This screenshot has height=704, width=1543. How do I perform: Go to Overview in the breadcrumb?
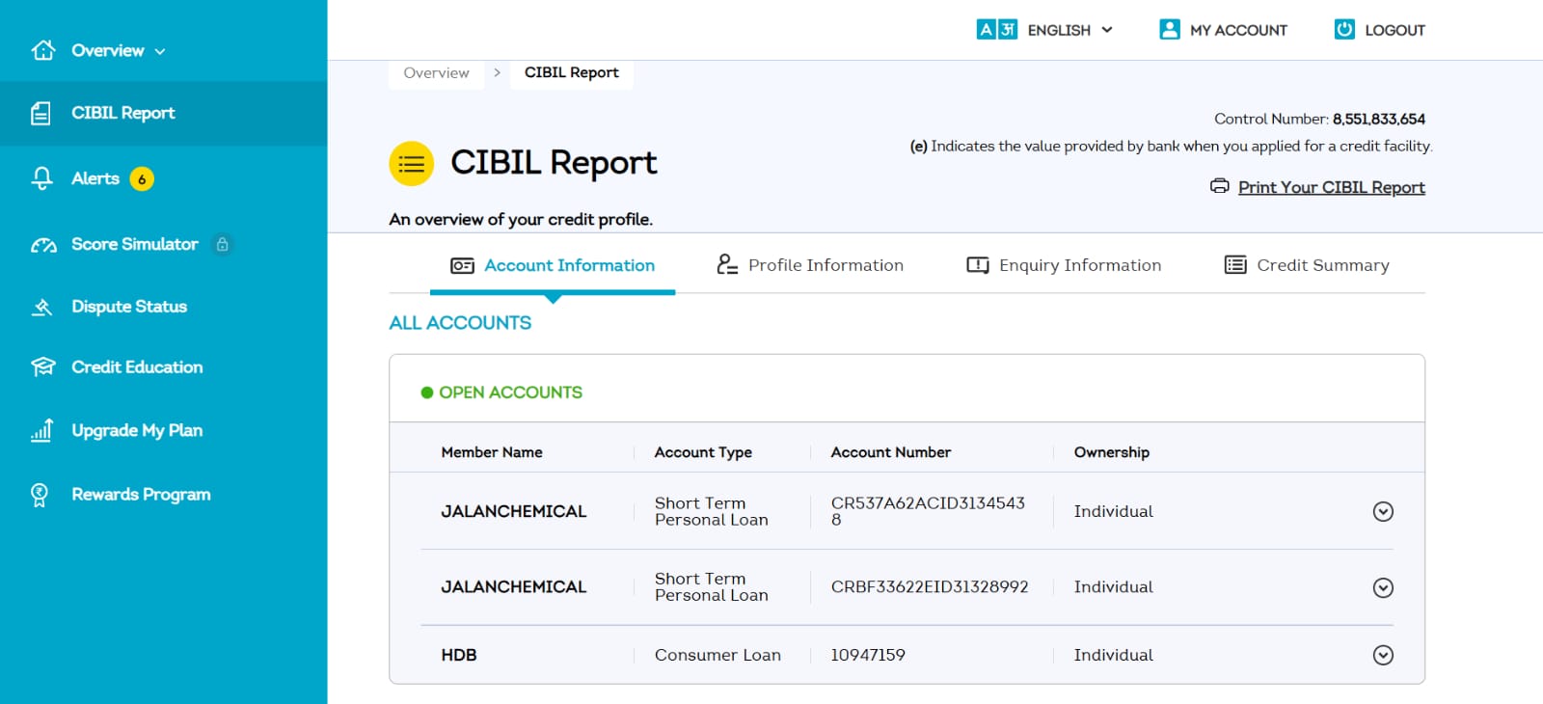tap(436, 73)
